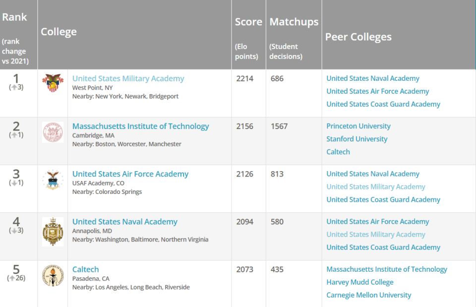476x307 pixels.
Task: Open the United States Military Academy link
Action: pos(128,78)
